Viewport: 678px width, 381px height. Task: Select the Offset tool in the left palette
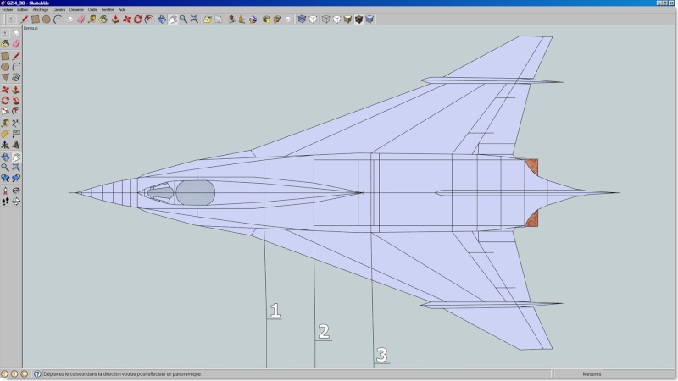point(16,111)
